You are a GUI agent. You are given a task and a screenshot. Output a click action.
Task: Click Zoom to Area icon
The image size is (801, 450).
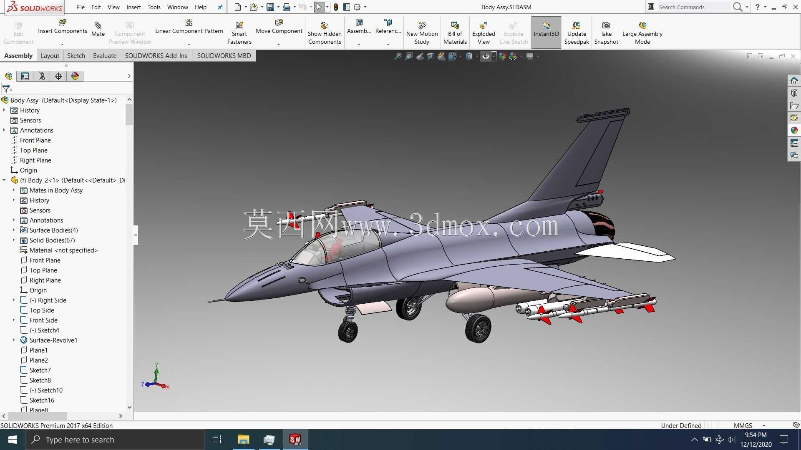pyautogui.click(x=409, y=56)
